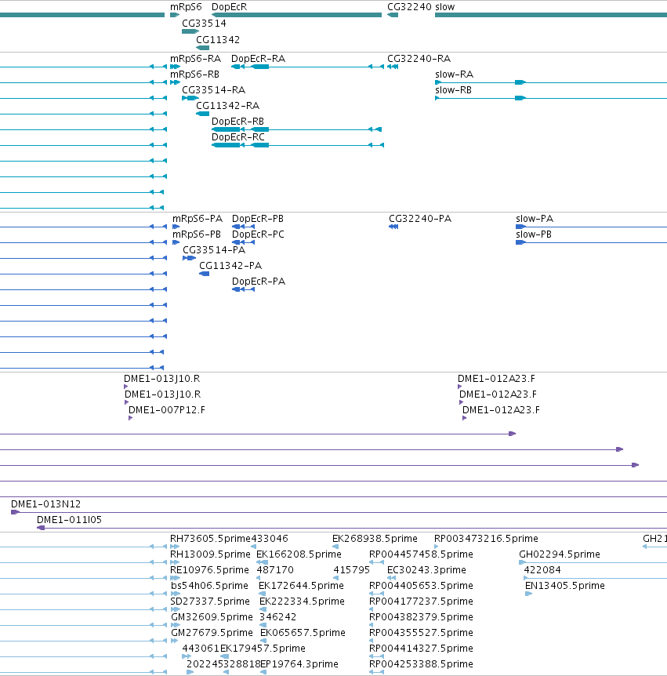Select the DopEcR gene glyph bar
Viewport: 667px width, 676px height.
coord(296,15)
